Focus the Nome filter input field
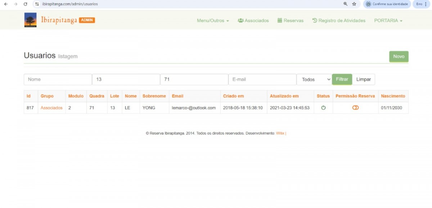The height and width of the screenshot is (208, 432). click(x=58, y=80)
